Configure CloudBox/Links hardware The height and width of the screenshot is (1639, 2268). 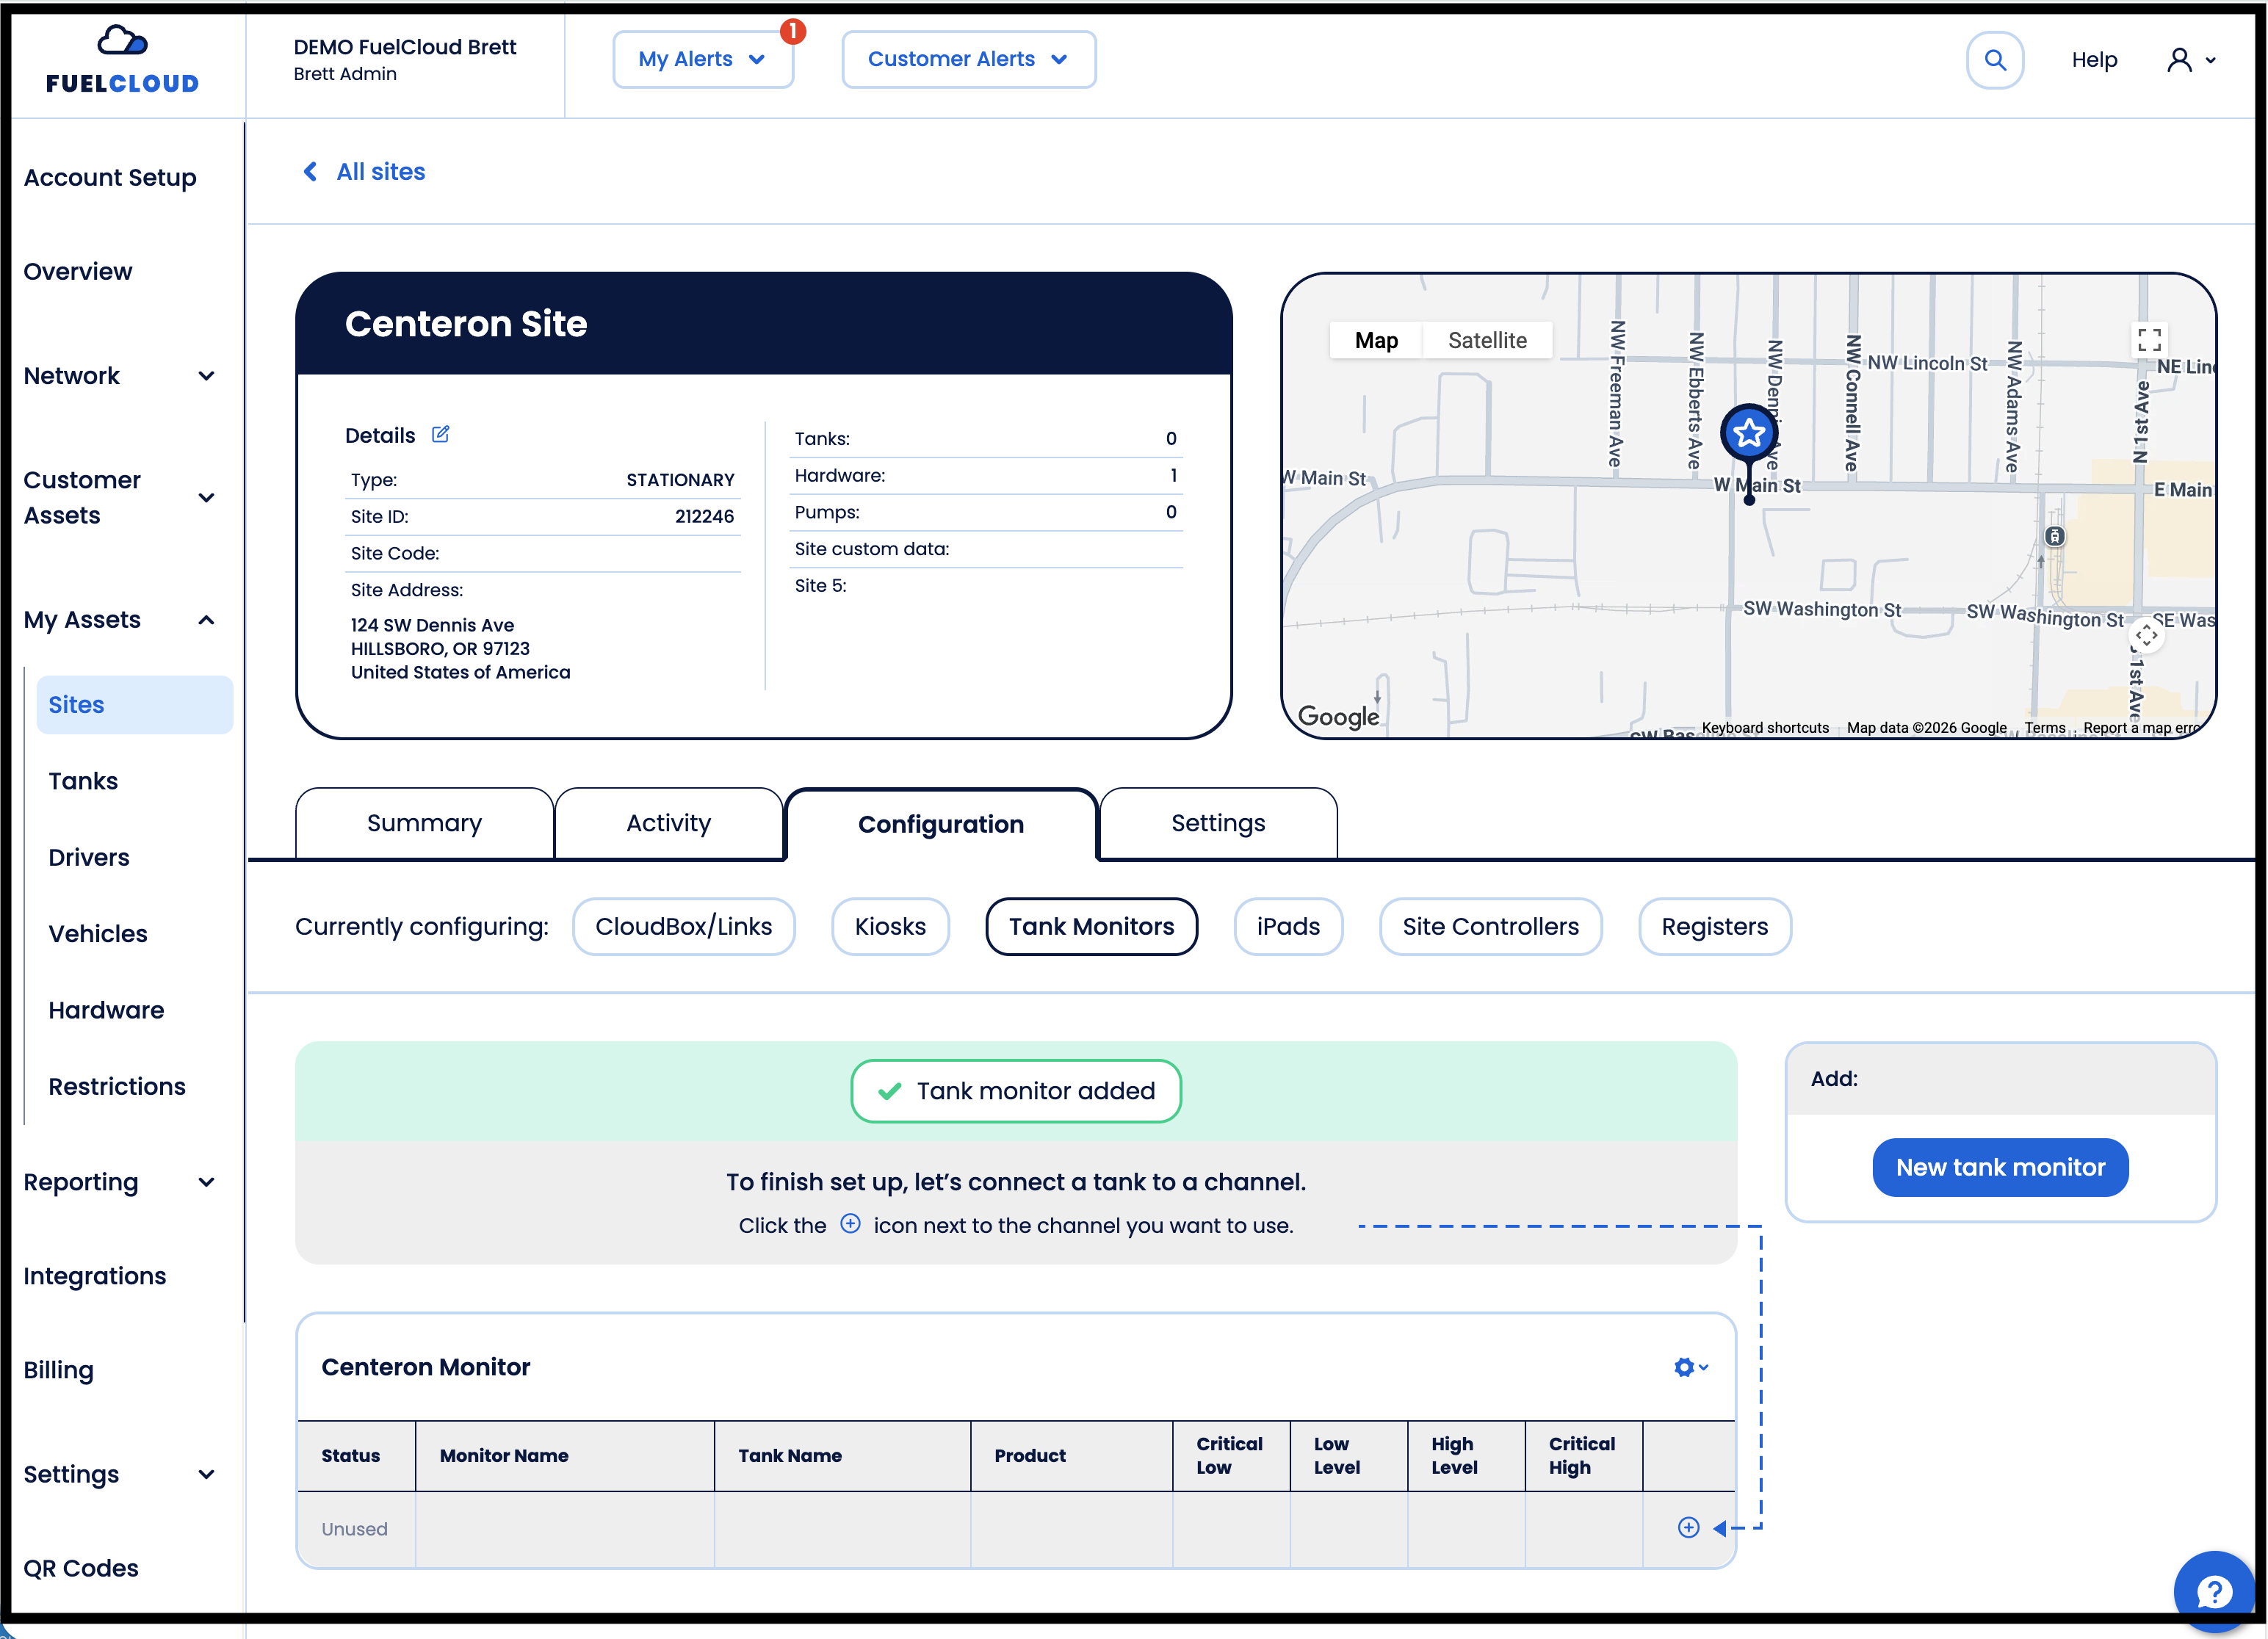(x=683, y=927)
